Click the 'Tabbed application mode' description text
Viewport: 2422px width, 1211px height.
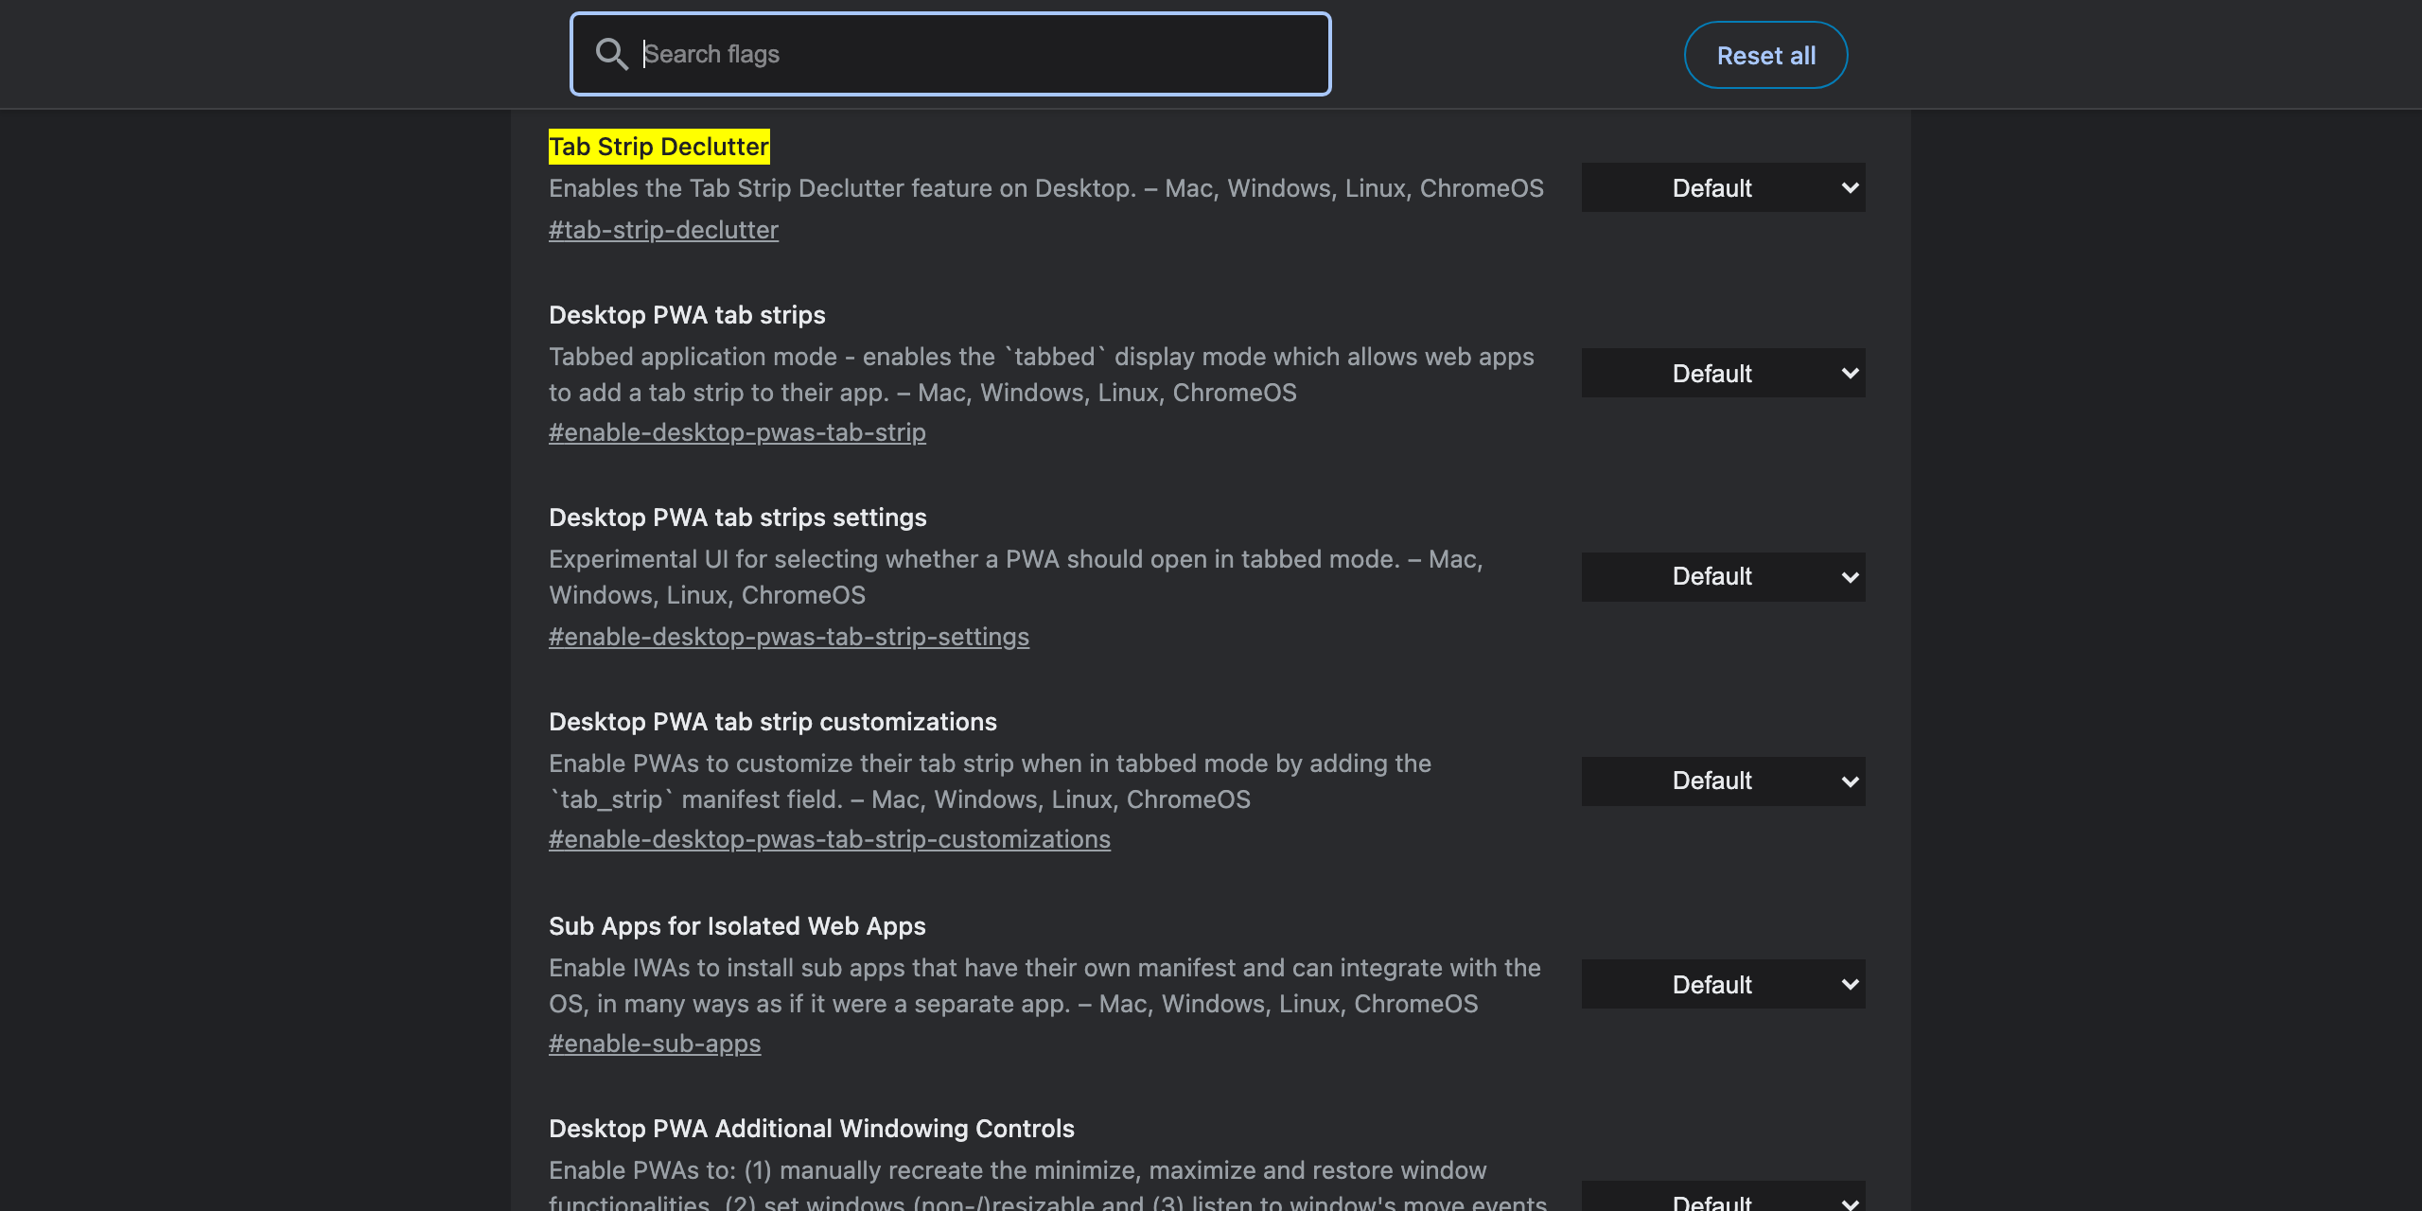(1042, 375)
